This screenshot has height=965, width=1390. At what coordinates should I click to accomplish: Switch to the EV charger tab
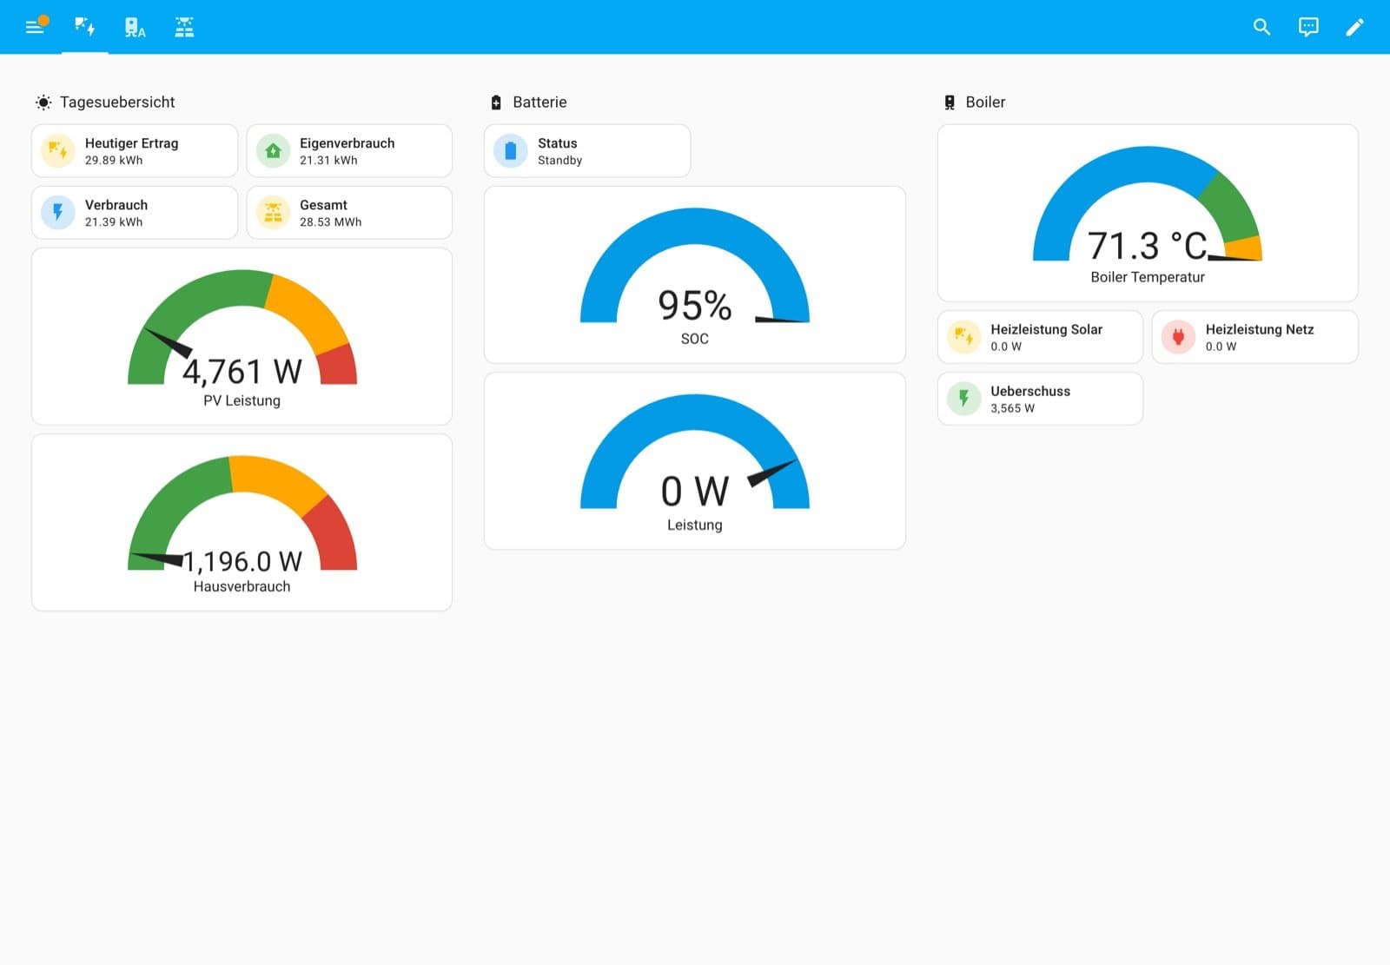point(135,27)
